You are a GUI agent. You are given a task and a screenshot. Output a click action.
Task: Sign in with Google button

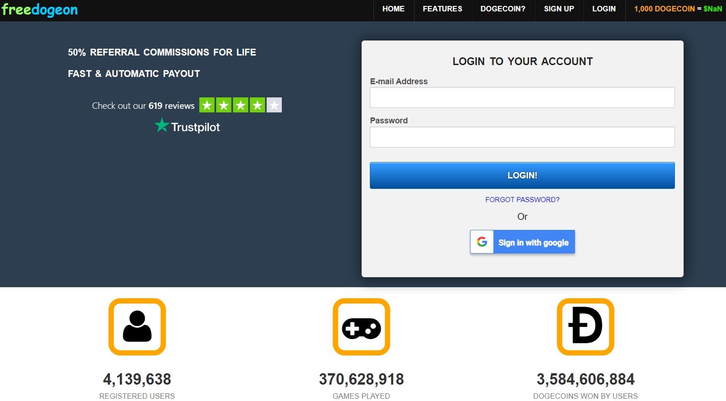[x=523, y=242]
